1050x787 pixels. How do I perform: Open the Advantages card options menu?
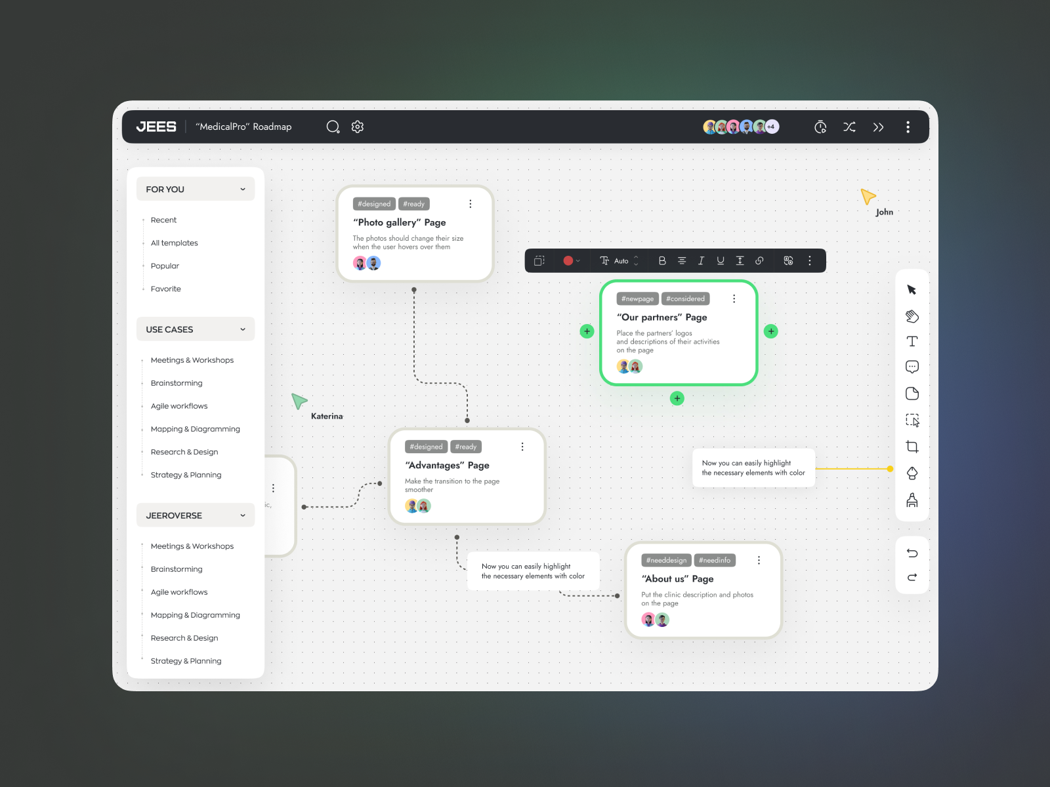[522, 447]
